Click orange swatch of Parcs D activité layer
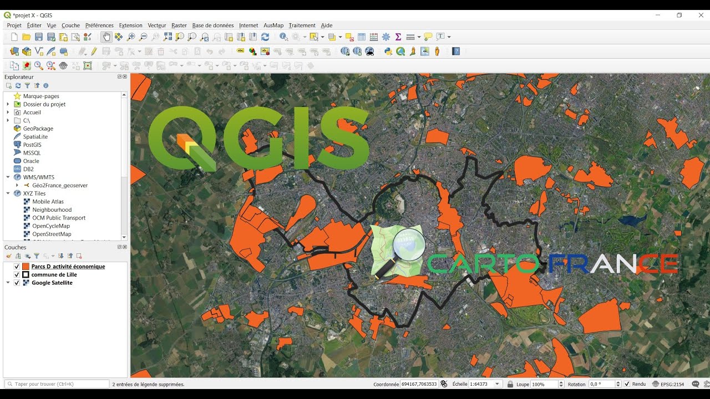Viewport: 710px width, 399px height. pyautogui.click(x=26, y=267)
